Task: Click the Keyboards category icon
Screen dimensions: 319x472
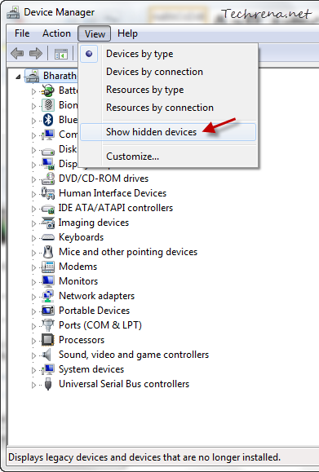Action: [48, 237]
